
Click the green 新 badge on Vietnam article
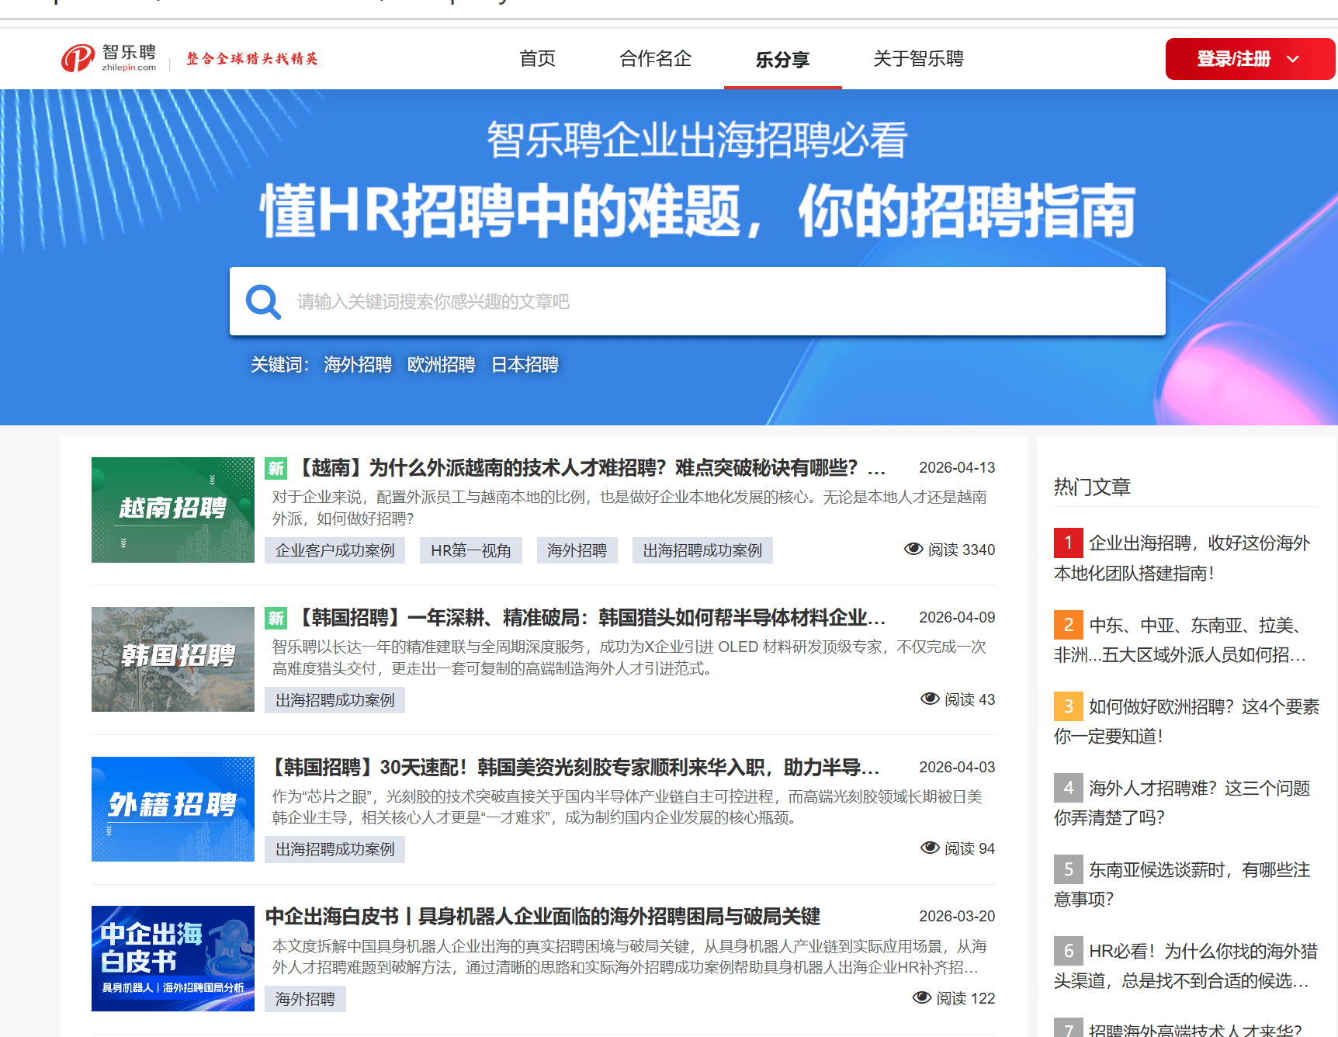tap(276, 468)
